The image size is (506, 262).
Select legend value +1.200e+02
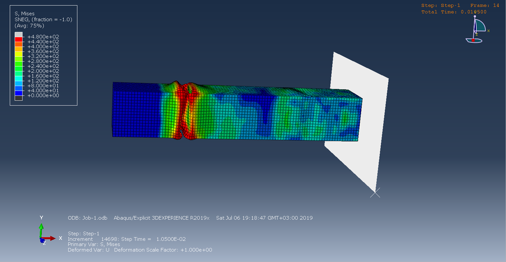tap(43, 81)
